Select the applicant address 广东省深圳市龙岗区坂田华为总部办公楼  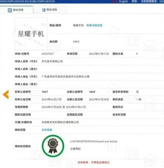[x=66, y=77]
